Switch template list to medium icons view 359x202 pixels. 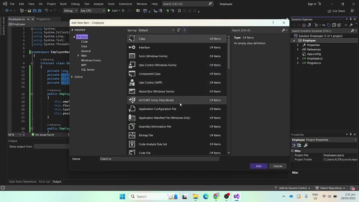point(179,30)
